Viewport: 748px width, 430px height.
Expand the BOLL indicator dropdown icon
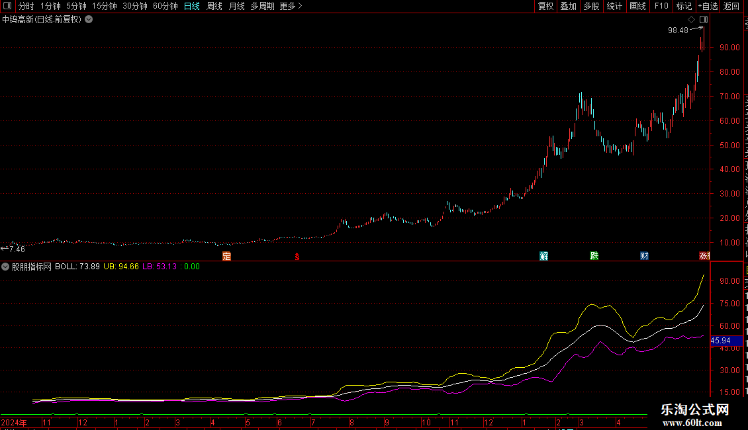click(5, 267)
